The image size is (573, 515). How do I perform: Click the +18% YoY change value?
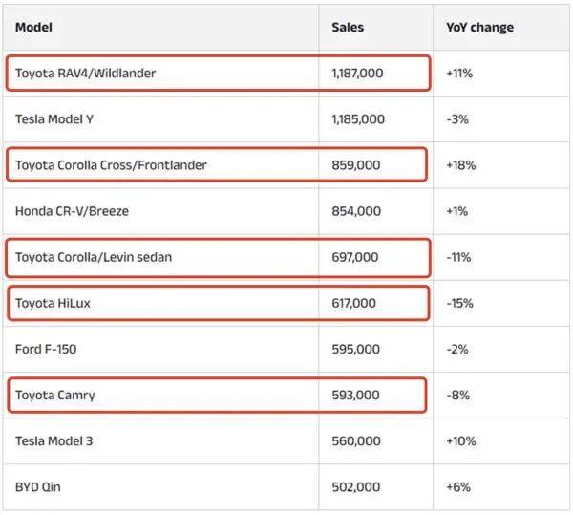click(460, 165)
